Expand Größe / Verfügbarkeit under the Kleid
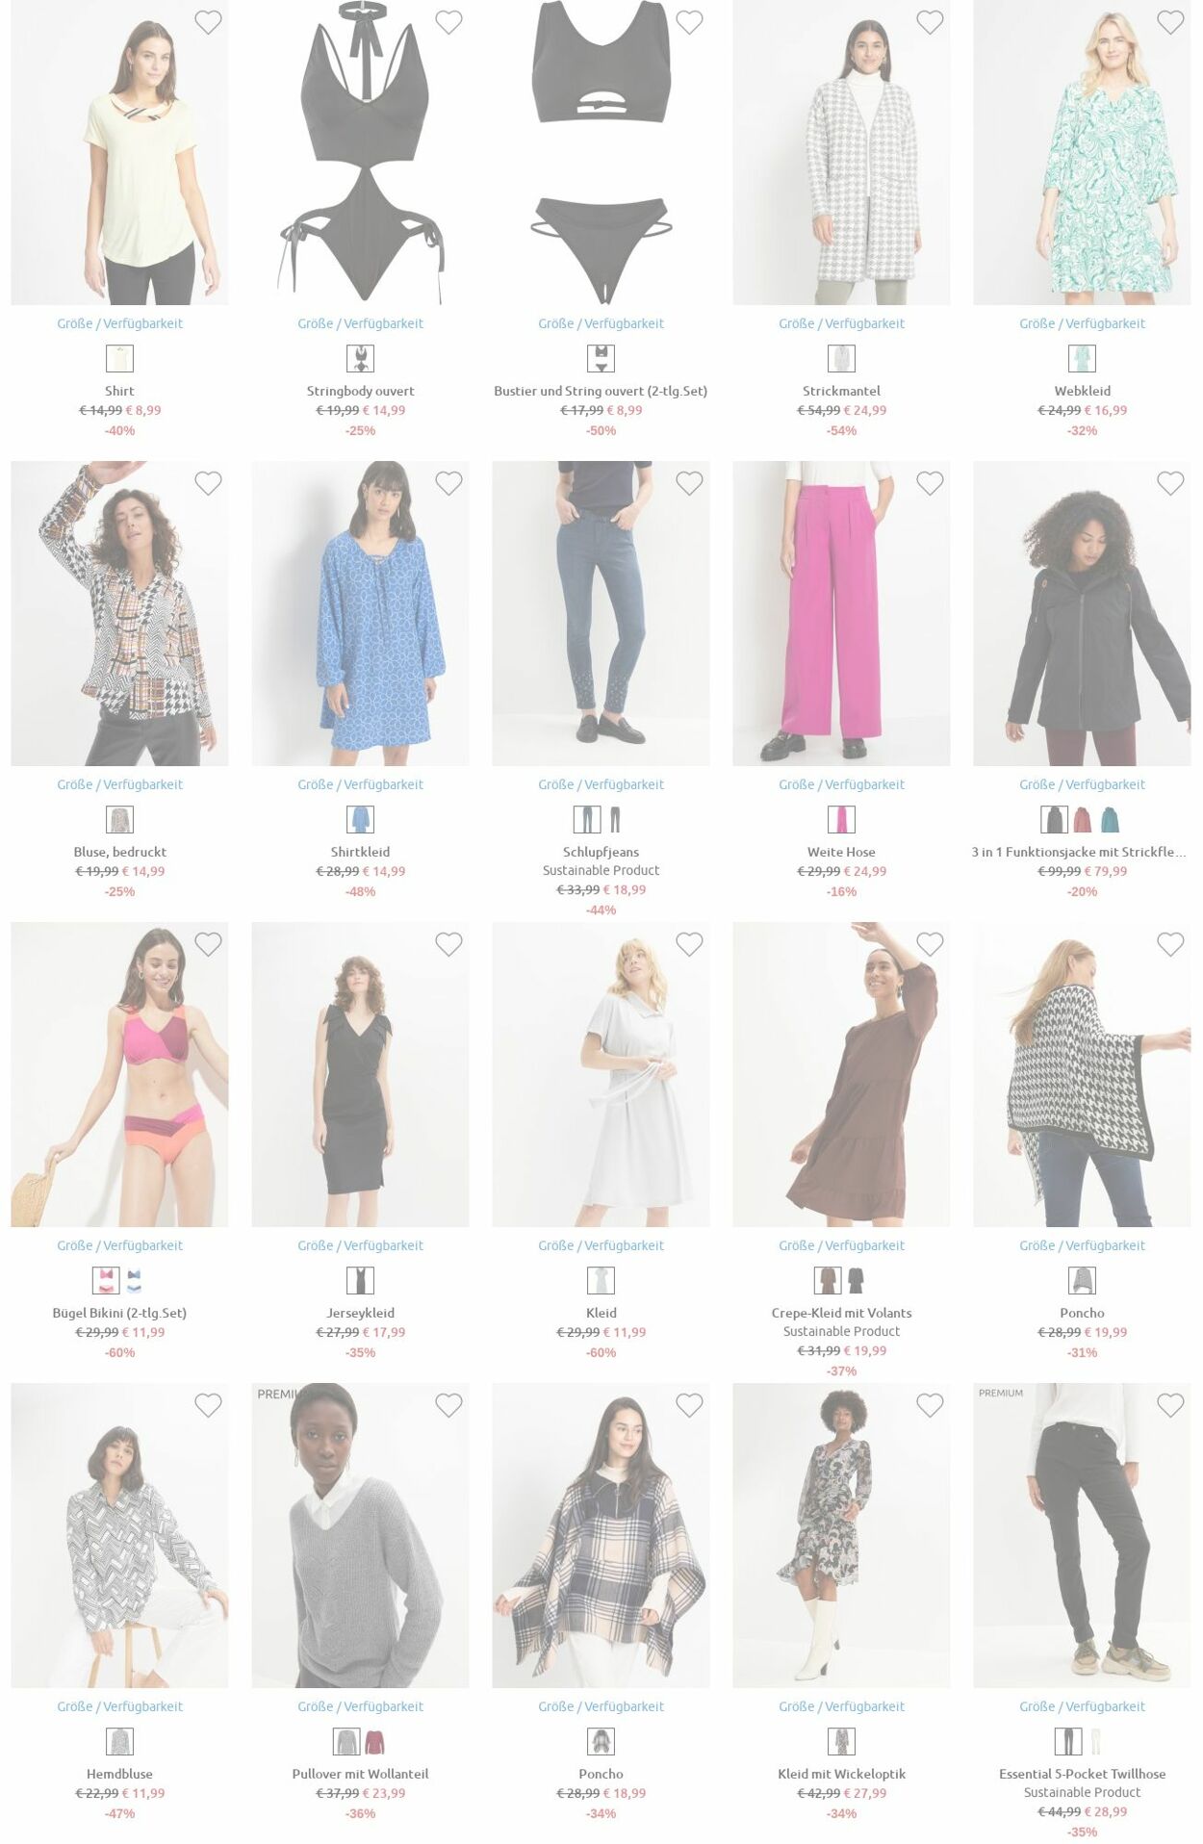Viewport: 1203px width, 1844px height. pos(601,1245)
